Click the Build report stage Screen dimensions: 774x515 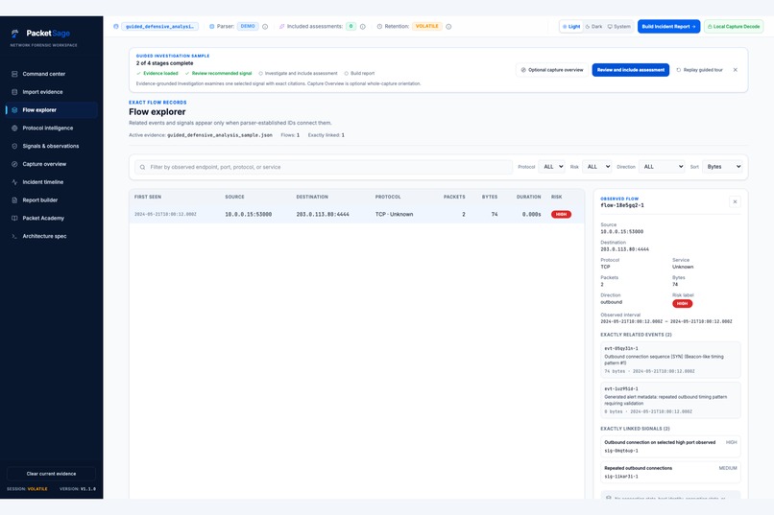[359, 74]
